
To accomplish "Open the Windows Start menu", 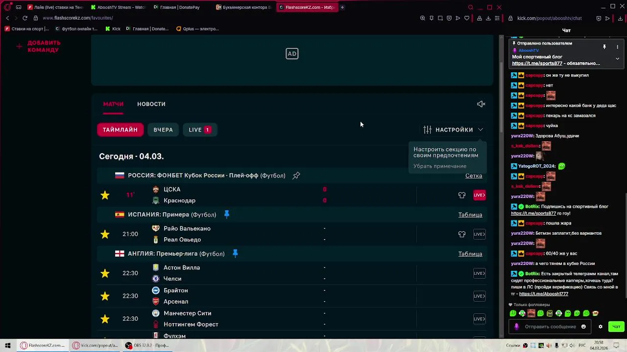I will (8, 345).
